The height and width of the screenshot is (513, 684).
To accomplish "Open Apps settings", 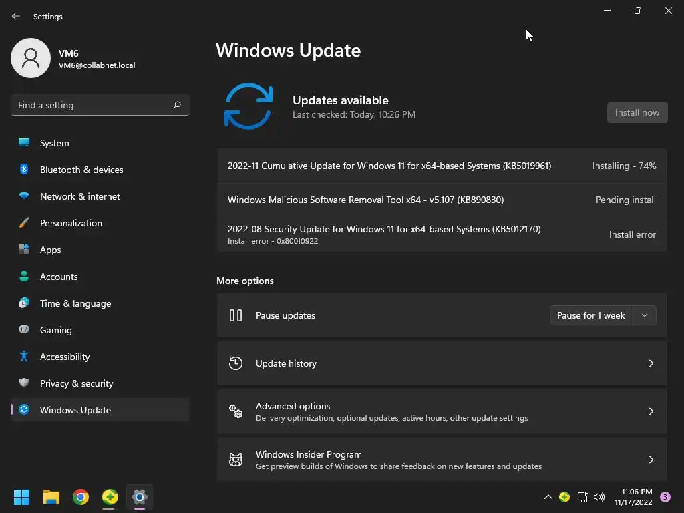I will 100,250.
